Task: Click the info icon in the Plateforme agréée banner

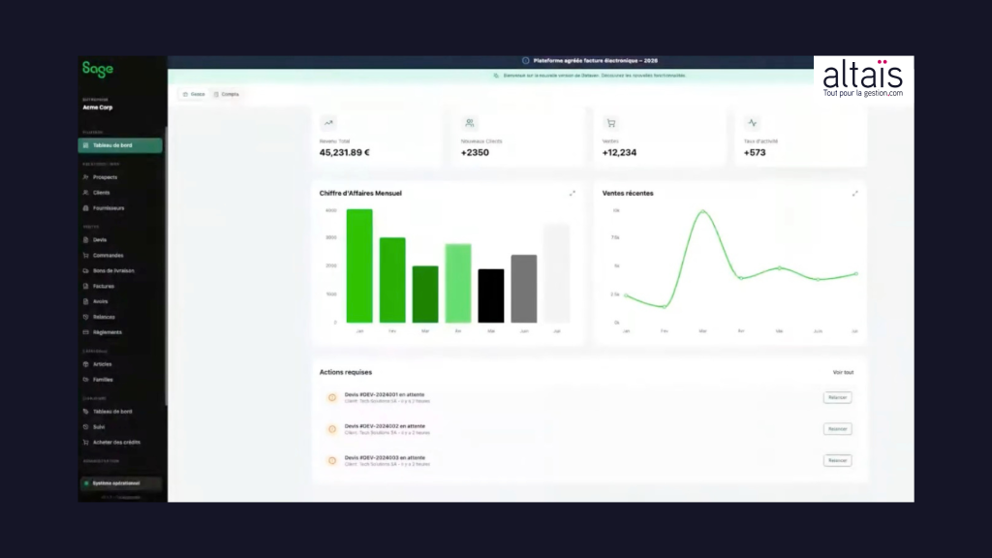Action: [x=526, y=61]
